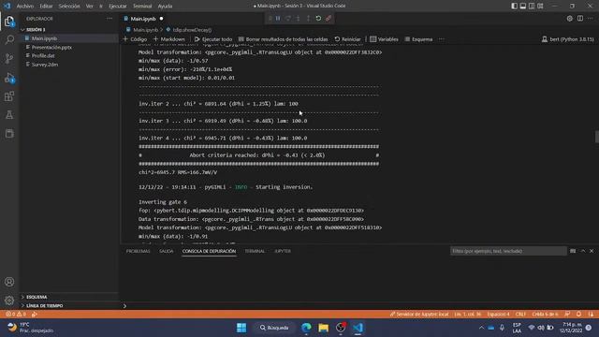Open the Variables viewer
The height and width of the screenshot is (337, 599).
tap(384, 39)
